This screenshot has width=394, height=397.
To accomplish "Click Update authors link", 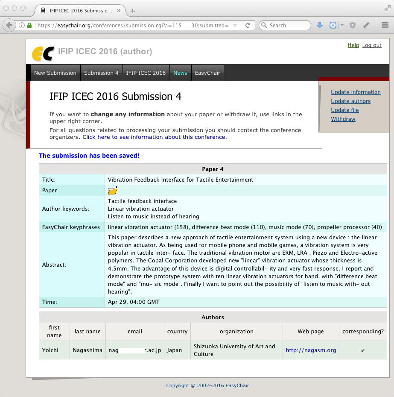I will [x=351, y=101].
